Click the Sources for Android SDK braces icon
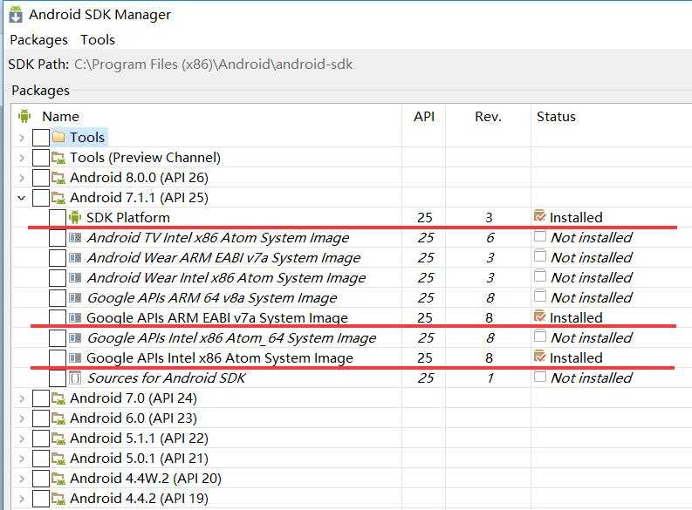Screen dimensions: 692x510 coord(75,377)
